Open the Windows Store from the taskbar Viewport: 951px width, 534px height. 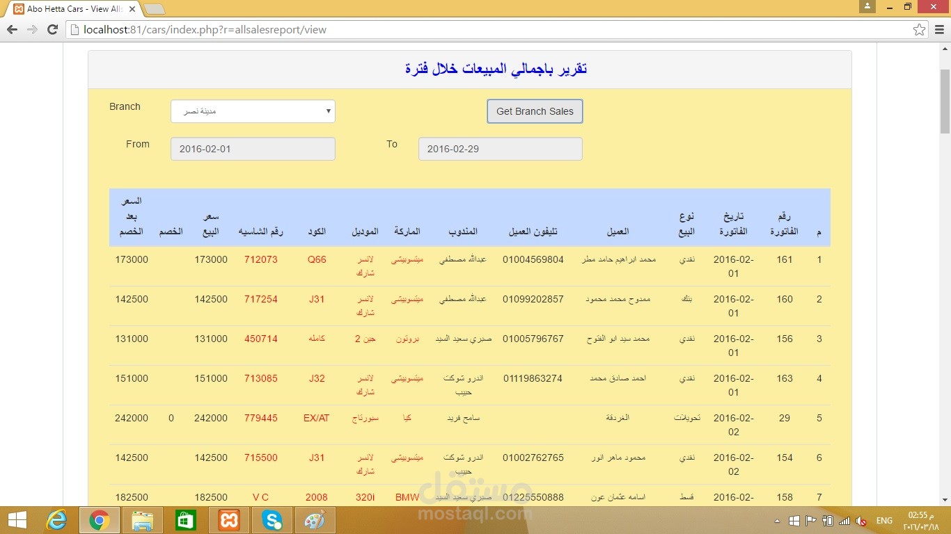pos(185,520)
